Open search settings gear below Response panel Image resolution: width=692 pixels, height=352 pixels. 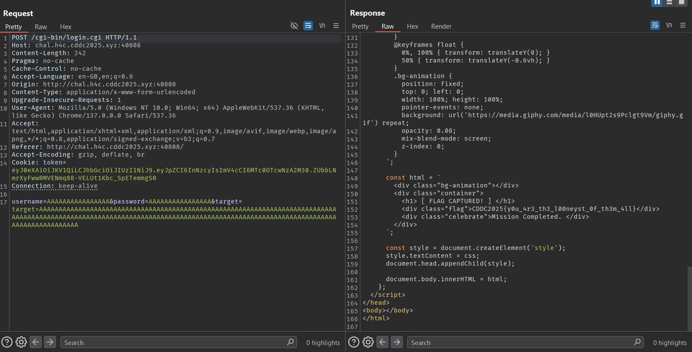pyautogui.click(x=368, y=342)
